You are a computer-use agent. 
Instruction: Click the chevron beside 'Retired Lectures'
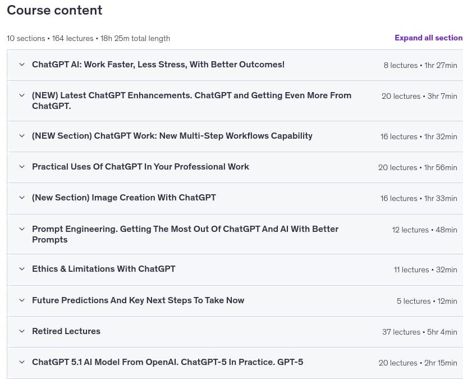tap(22, 331)
